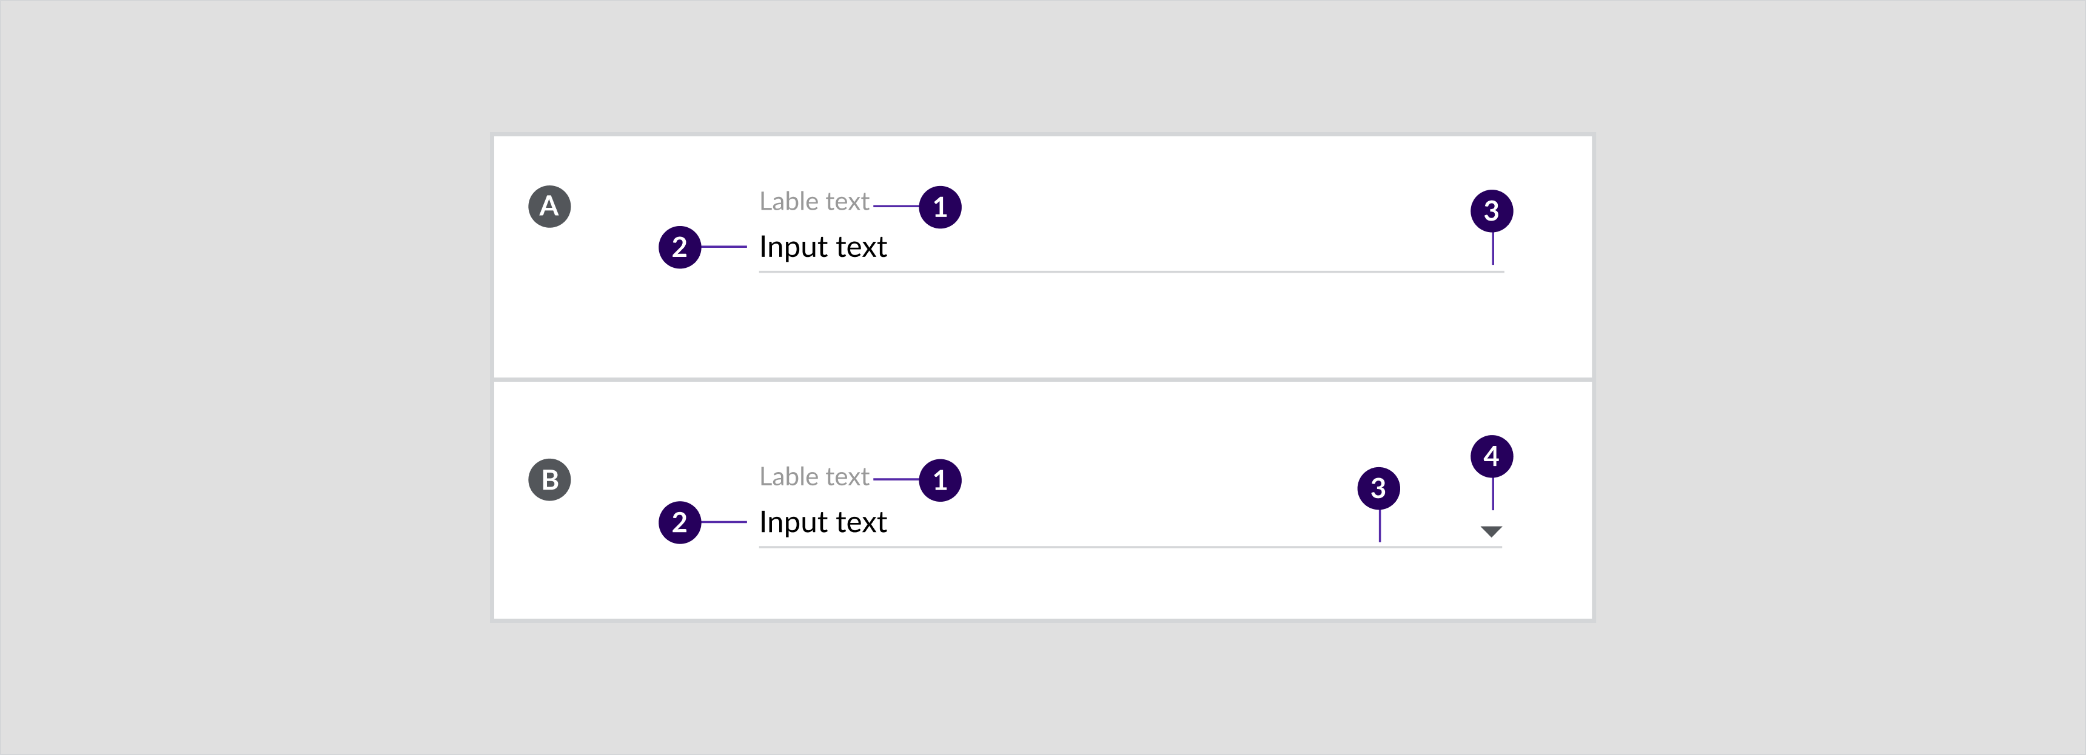Screen dimensions: 2086x755
Task: Click the gray circle badge labeled B
Action: click(x=549, y=480)
